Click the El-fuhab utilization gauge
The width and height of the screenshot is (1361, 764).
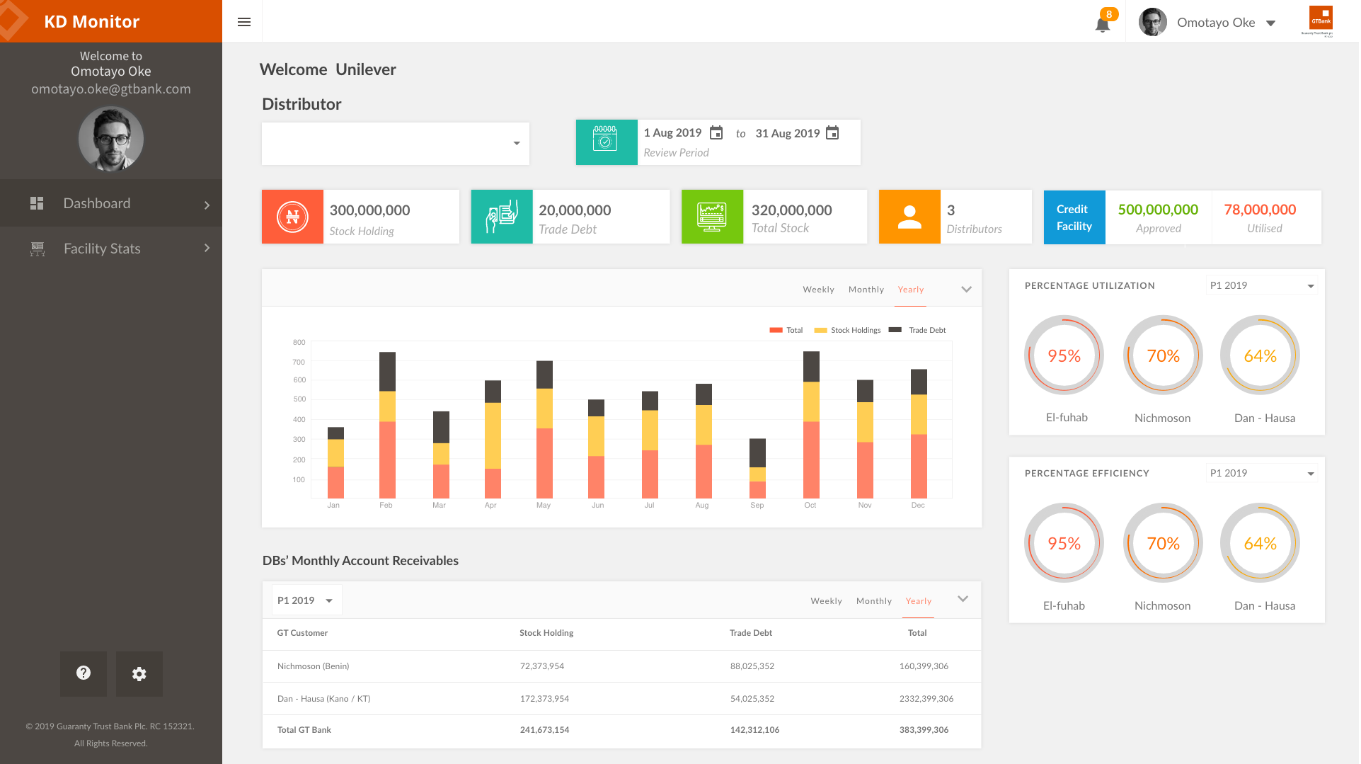(x=1064, y=355)
